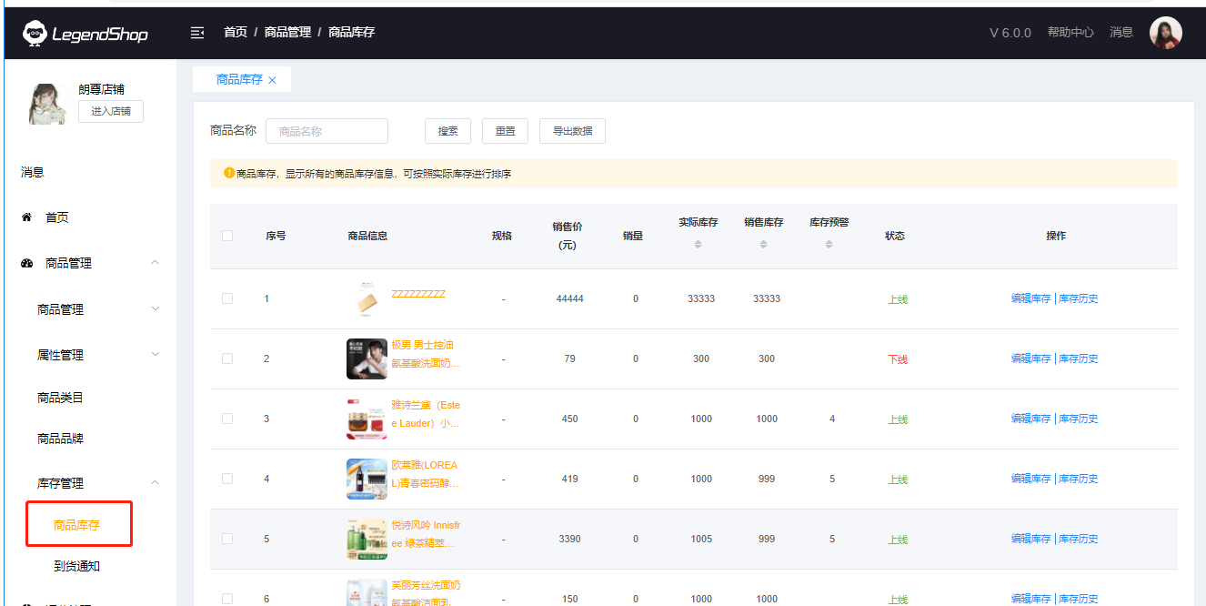Image resolution: width=1206 pixels, height=606 pixels.
Task: Click the home icon beside 首页
Action: click(26, 217)
